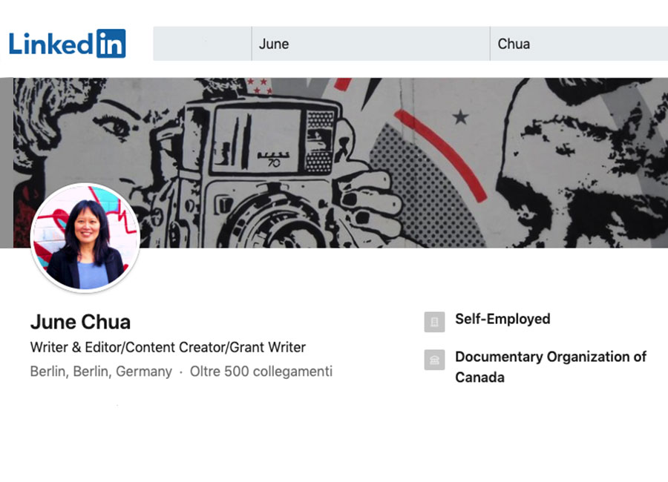668x482 pixels.
Task: Click the 'Berlin, Berlin, Germany' location text
Action: (101, 372)
